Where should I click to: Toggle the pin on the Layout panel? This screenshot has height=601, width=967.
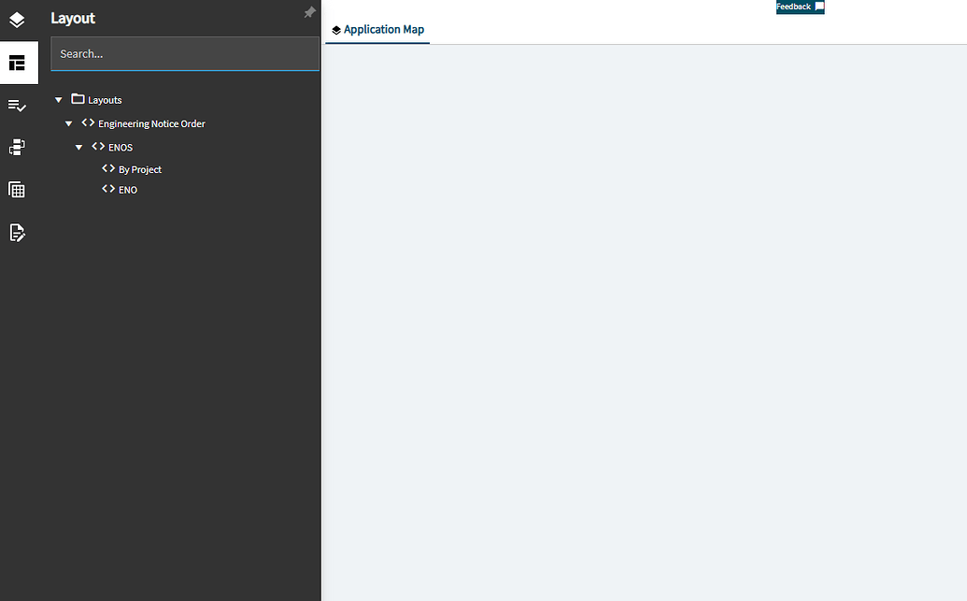[x=309, y=13]
